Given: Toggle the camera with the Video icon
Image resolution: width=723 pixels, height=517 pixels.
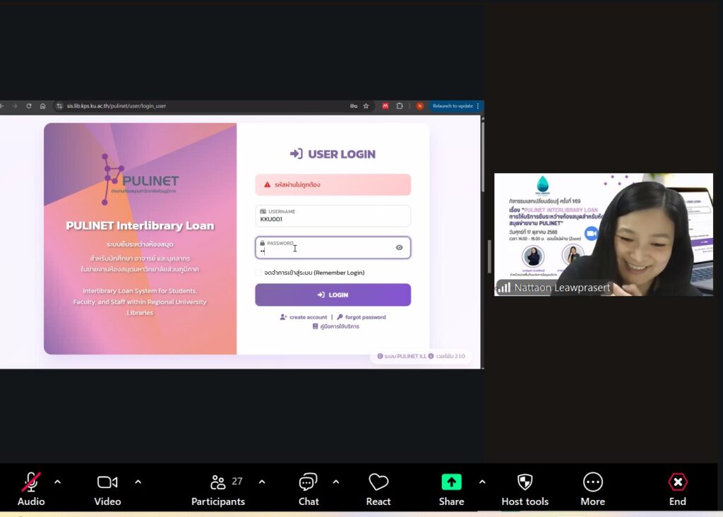Looking at the screenshot, I should click(x=107, y=482).
